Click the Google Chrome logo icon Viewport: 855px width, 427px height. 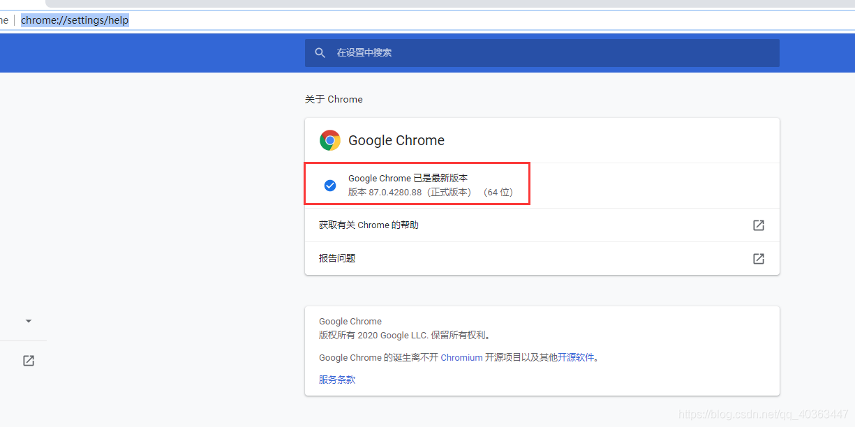(x=330, y=140)
